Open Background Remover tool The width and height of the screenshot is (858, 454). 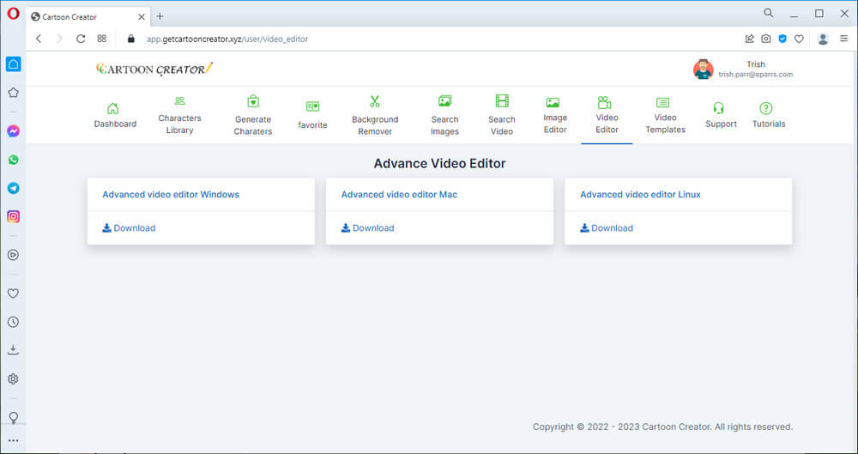(375, 116)
